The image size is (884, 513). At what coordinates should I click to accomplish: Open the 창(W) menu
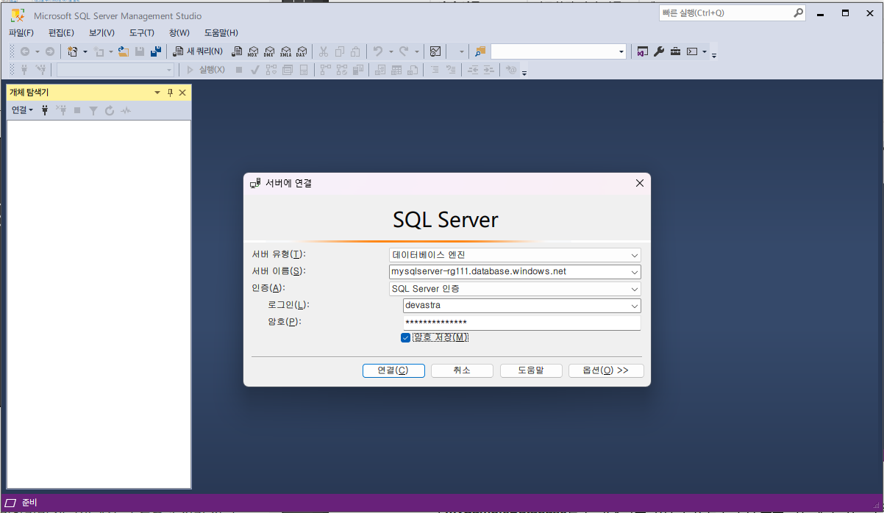click(x=179, y=32)
